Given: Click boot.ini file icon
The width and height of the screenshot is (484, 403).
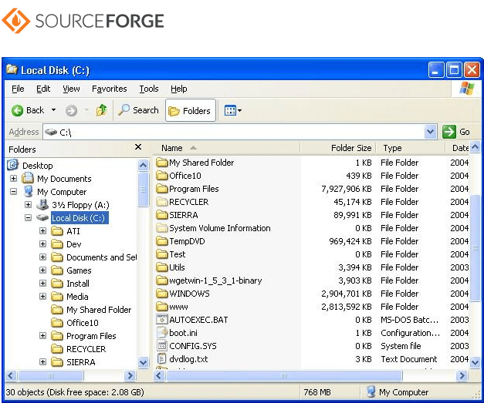Looking at the screenshot, I should (x=162, y=332).
